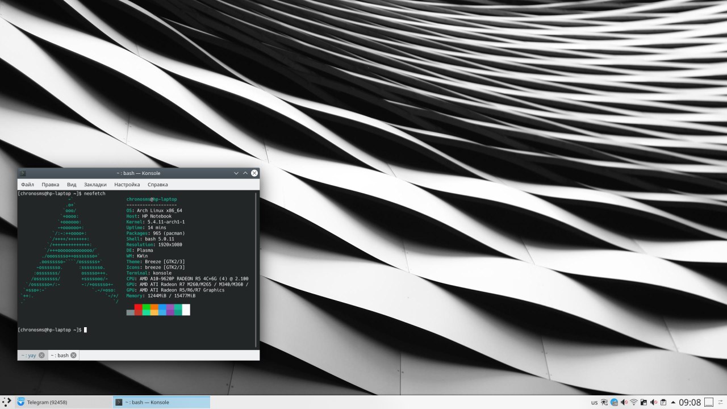Close the Konsole window
The image size is (727, 409).
(x=254, y=173)
